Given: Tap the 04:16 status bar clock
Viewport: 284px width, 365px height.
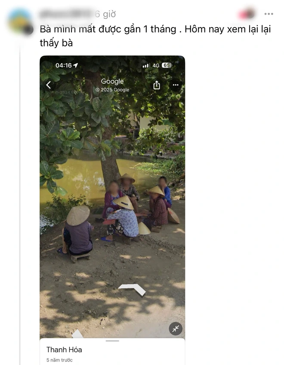Looking at the screenshot, I should [x=64, y=65].
